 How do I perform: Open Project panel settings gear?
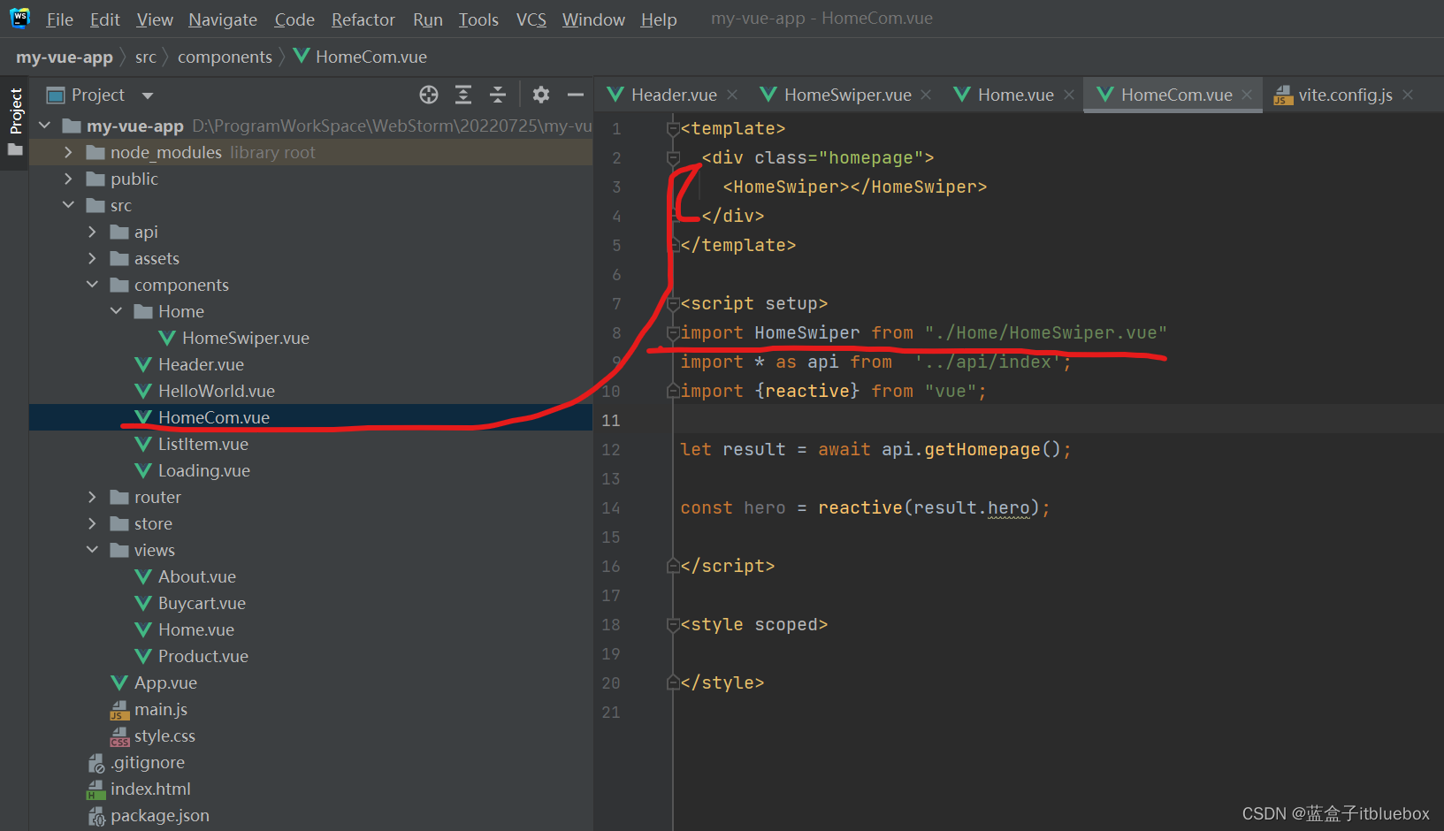(x=541, y=95)
